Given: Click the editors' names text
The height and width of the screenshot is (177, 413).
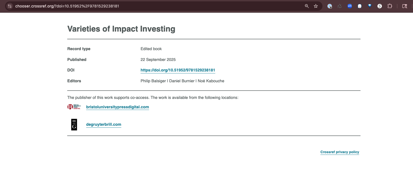Looking at the screenshot, I should (x=182, y=81).
